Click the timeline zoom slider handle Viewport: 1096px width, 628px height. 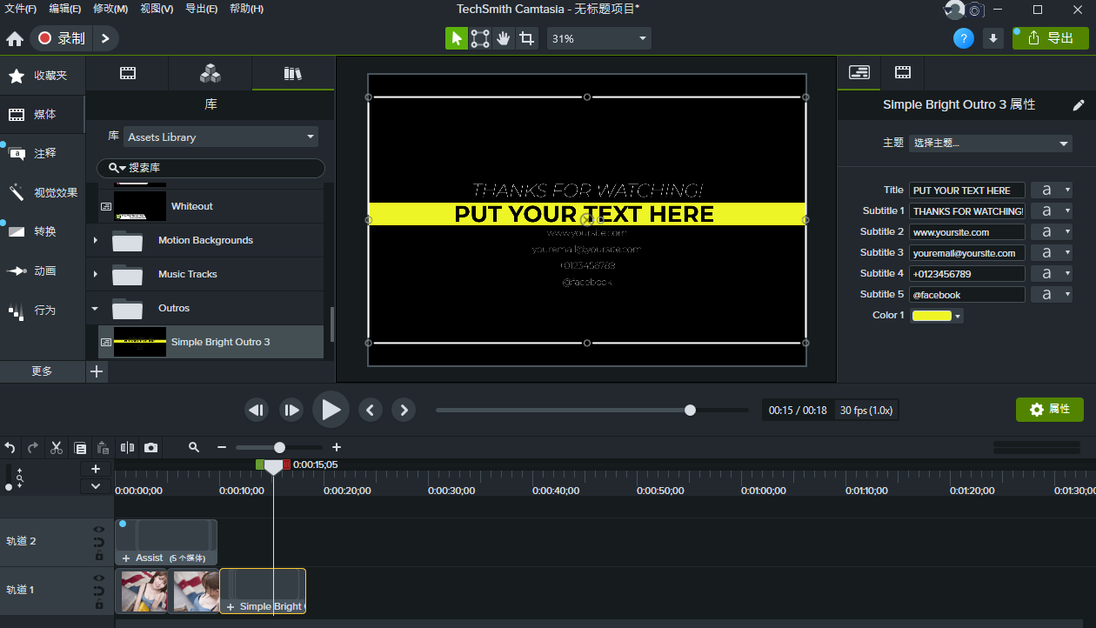tap(279, 447)
